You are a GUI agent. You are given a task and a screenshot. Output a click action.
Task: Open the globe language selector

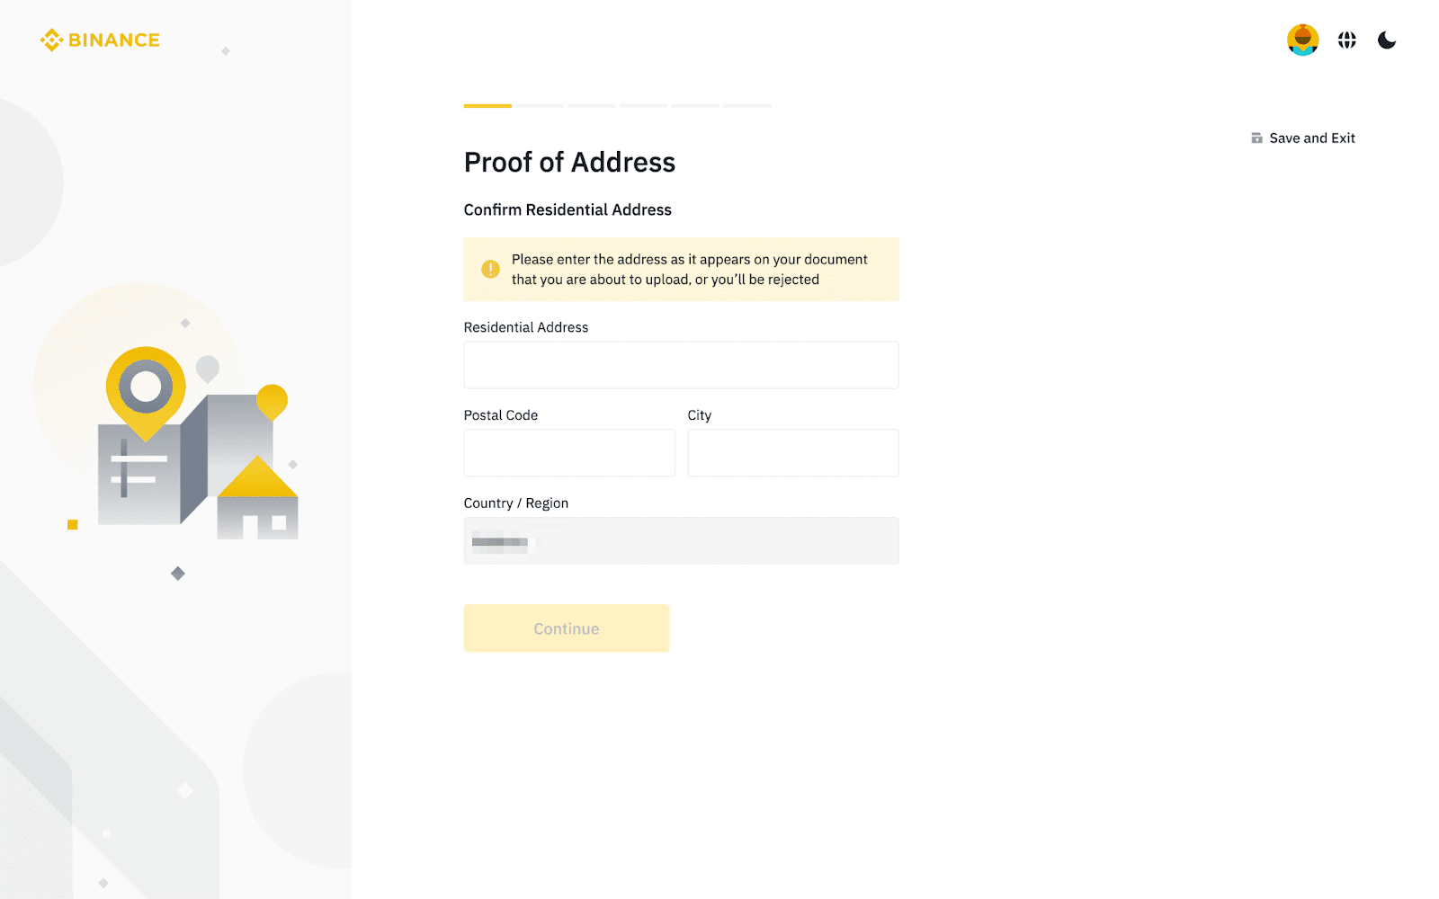point(1346,40)
